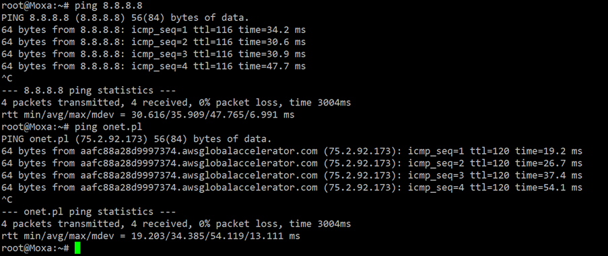Click the icmp_seq=4 time=47.7 ms line
608x256 pixels.
click(154, 66)
